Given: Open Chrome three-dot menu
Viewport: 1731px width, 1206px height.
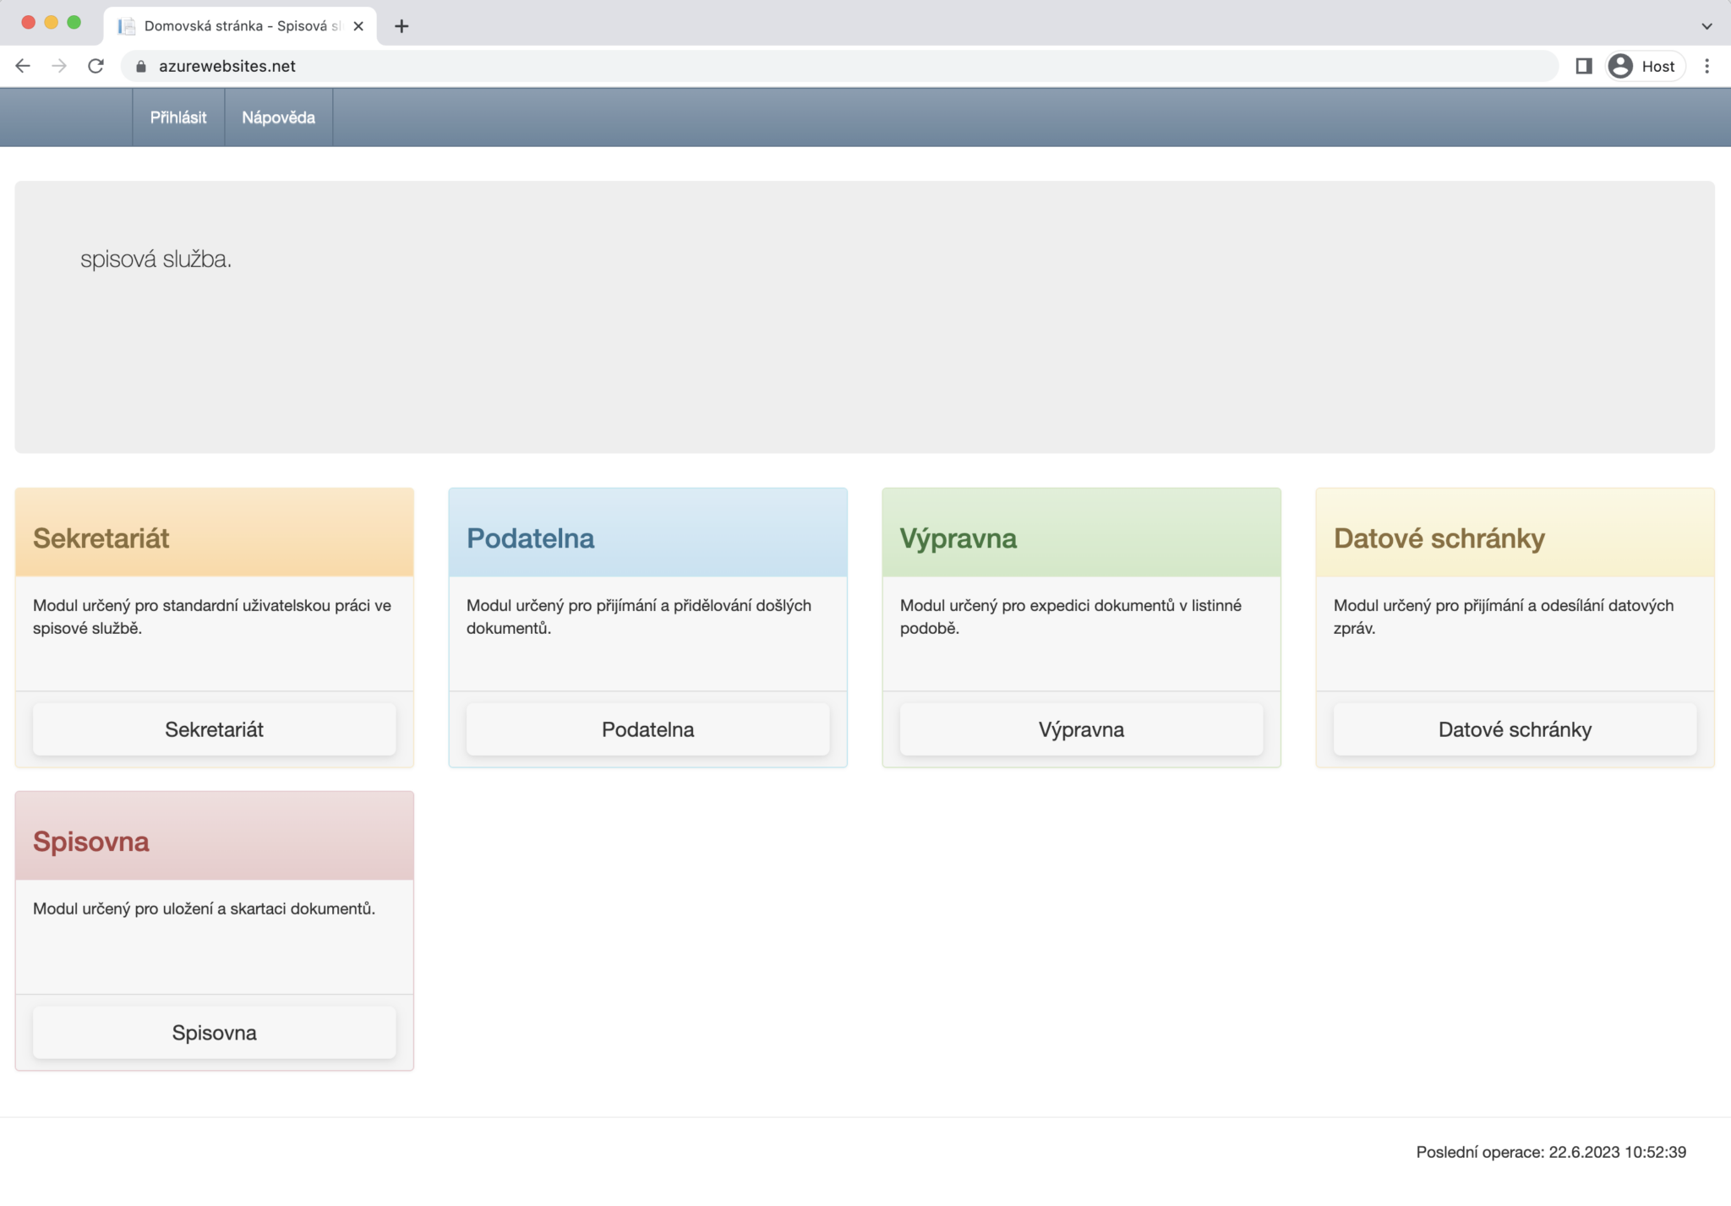Looking at the screenshot, I should point(1706,66).
